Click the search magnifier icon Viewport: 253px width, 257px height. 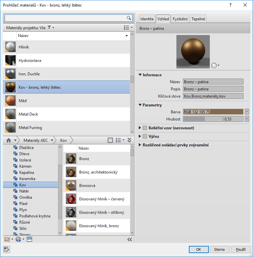(129, 18)
